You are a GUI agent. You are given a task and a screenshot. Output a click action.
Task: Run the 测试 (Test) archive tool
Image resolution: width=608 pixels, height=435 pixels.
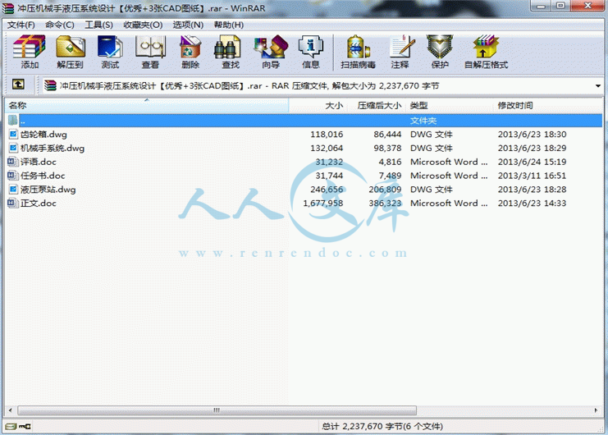point(110,52)
